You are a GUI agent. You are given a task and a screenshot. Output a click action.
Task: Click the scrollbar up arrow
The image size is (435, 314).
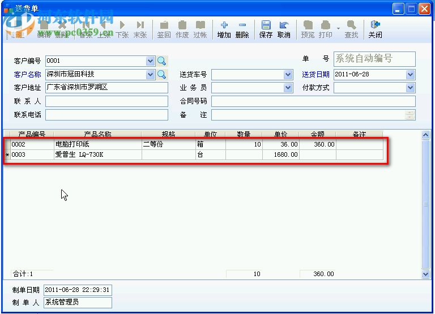click(x=425, y=135)
